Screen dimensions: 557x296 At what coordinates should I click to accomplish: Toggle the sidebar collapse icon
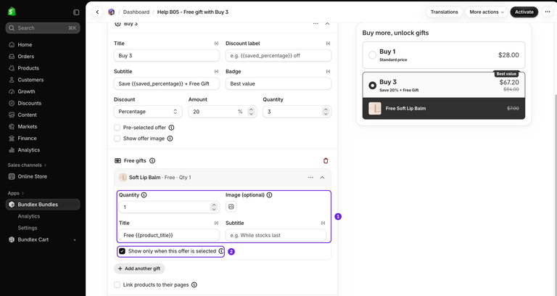pyautogui.click(x=76, y=12)
